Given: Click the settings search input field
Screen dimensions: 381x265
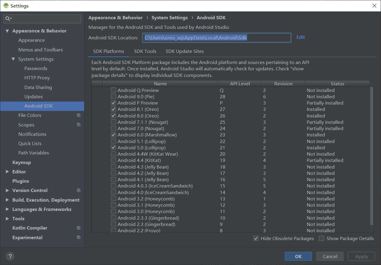Looking at the screenshot, I should [42, 19].
